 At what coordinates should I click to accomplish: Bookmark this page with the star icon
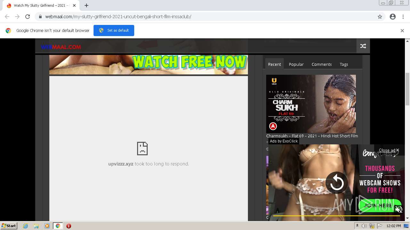point(380,17)
